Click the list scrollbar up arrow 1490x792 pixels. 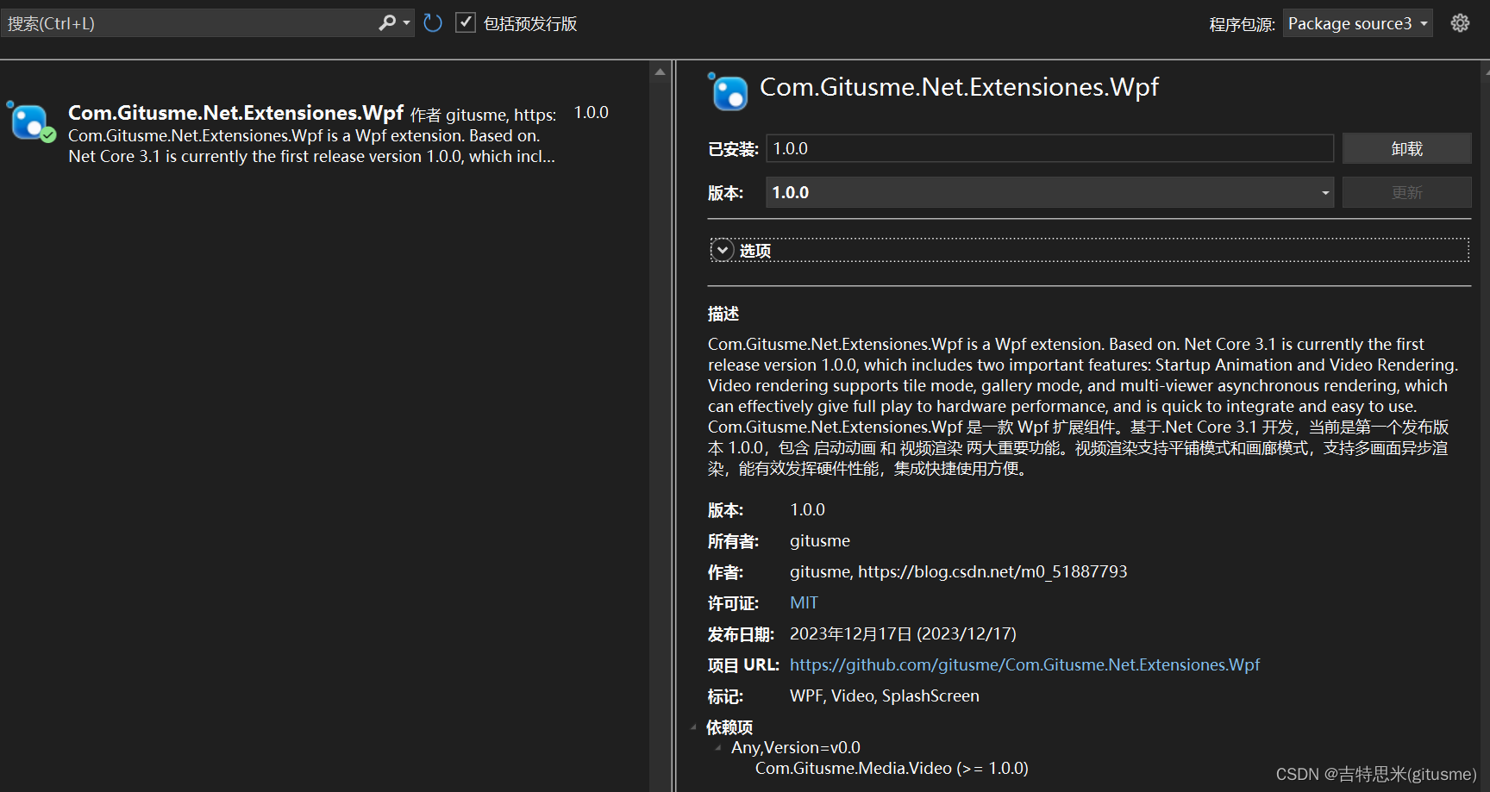click(x=660, y=72)
